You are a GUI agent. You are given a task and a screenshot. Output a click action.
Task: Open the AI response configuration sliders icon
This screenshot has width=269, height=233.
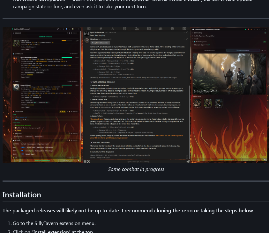pyautogui.click(x=89, y=29)
